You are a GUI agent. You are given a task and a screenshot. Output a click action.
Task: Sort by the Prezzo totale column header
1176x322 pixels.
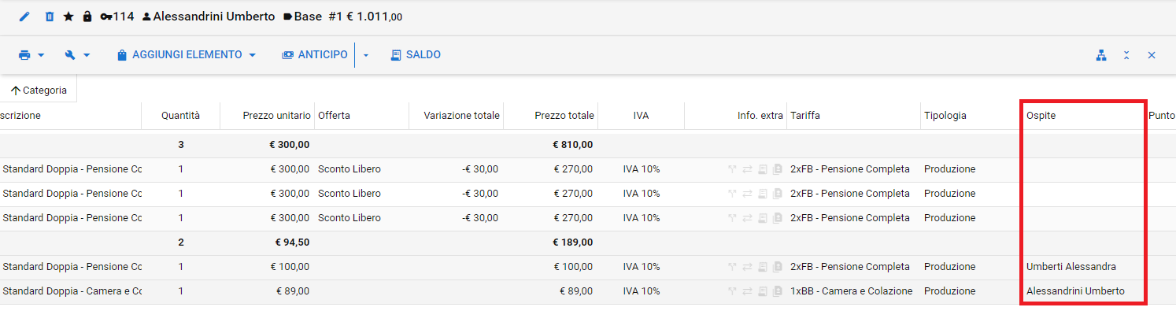(x=564, y=116)
